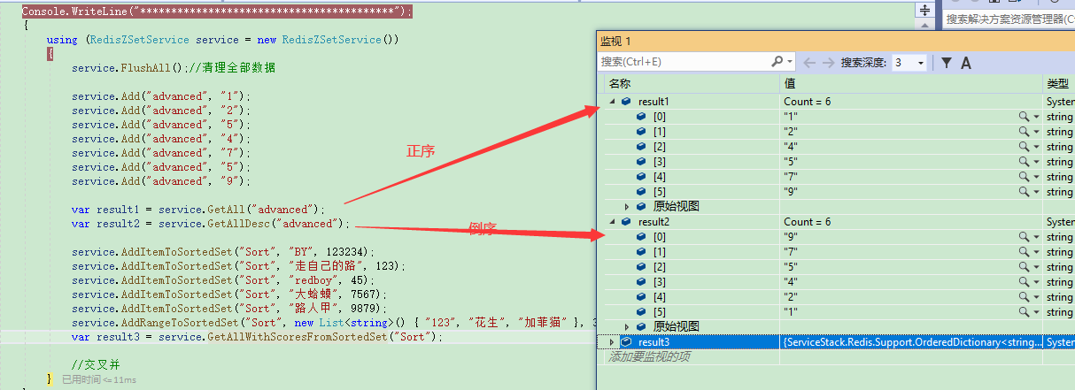Click the //交叉并 comment line
The width and height of the screenshot is (1075, 390).
point(96,363)
